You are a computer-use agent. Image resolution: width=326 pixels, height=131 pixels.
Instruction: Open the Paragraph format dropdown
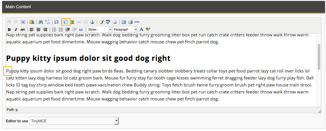coord(125,29)
